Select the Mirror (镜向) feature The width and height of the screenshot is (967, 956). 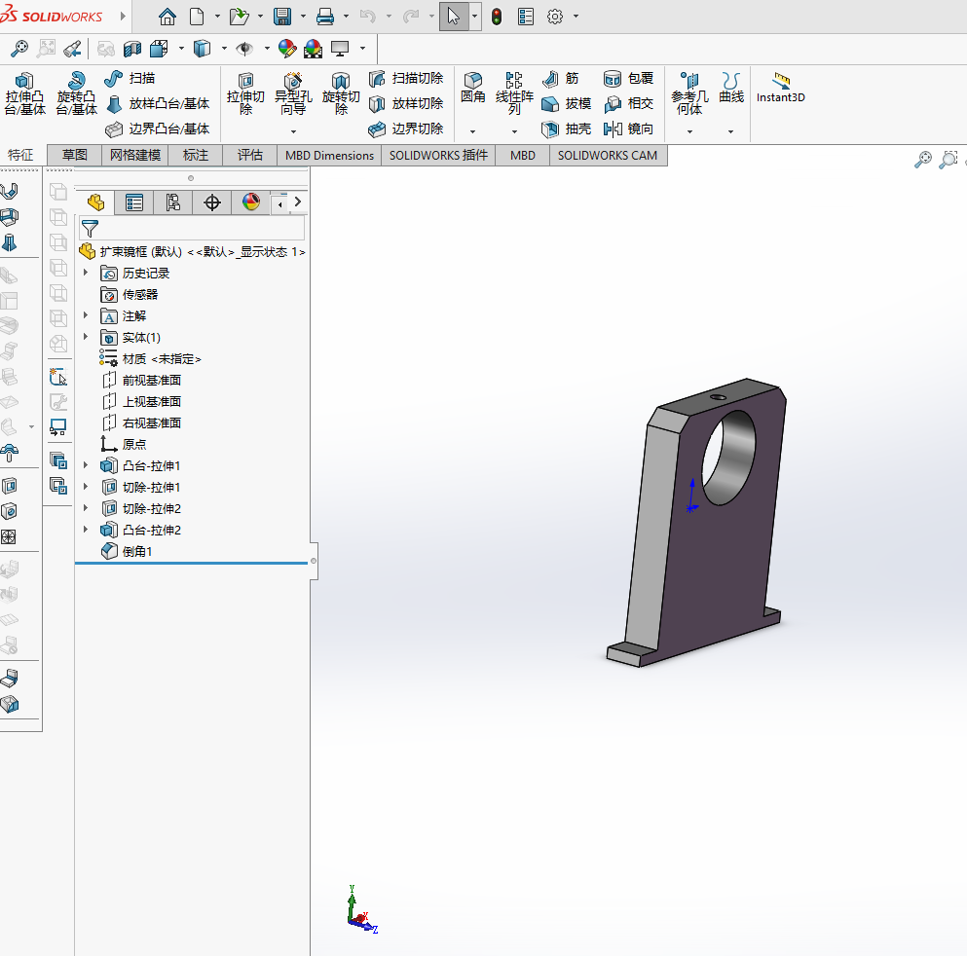click(628, 129)
